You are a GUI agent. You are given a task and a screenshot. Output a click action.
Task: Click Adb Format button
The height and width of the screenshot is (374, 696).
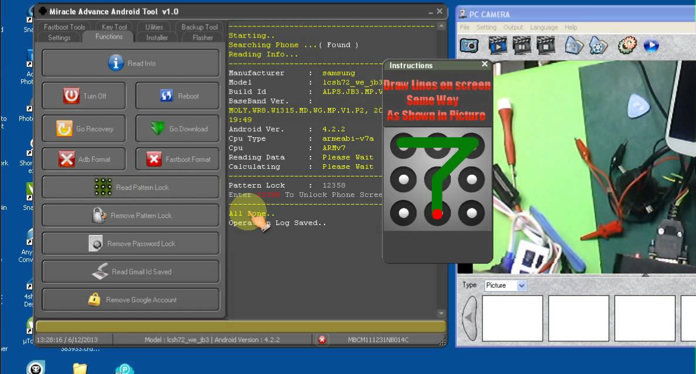tap(84, 159)
